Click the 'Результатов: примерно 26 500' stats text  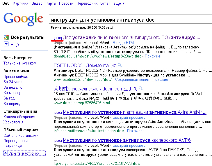click(82, 27)
